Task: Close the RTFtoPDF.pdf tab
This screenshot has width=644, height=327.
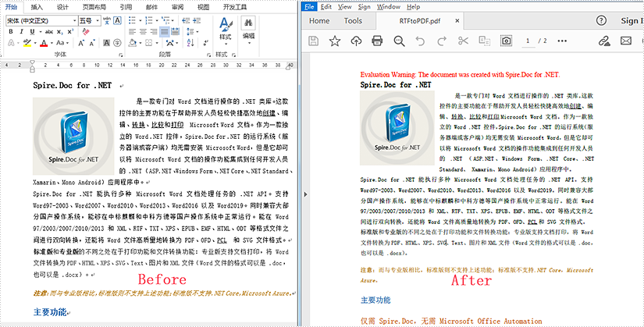Action: coord(457,21)
